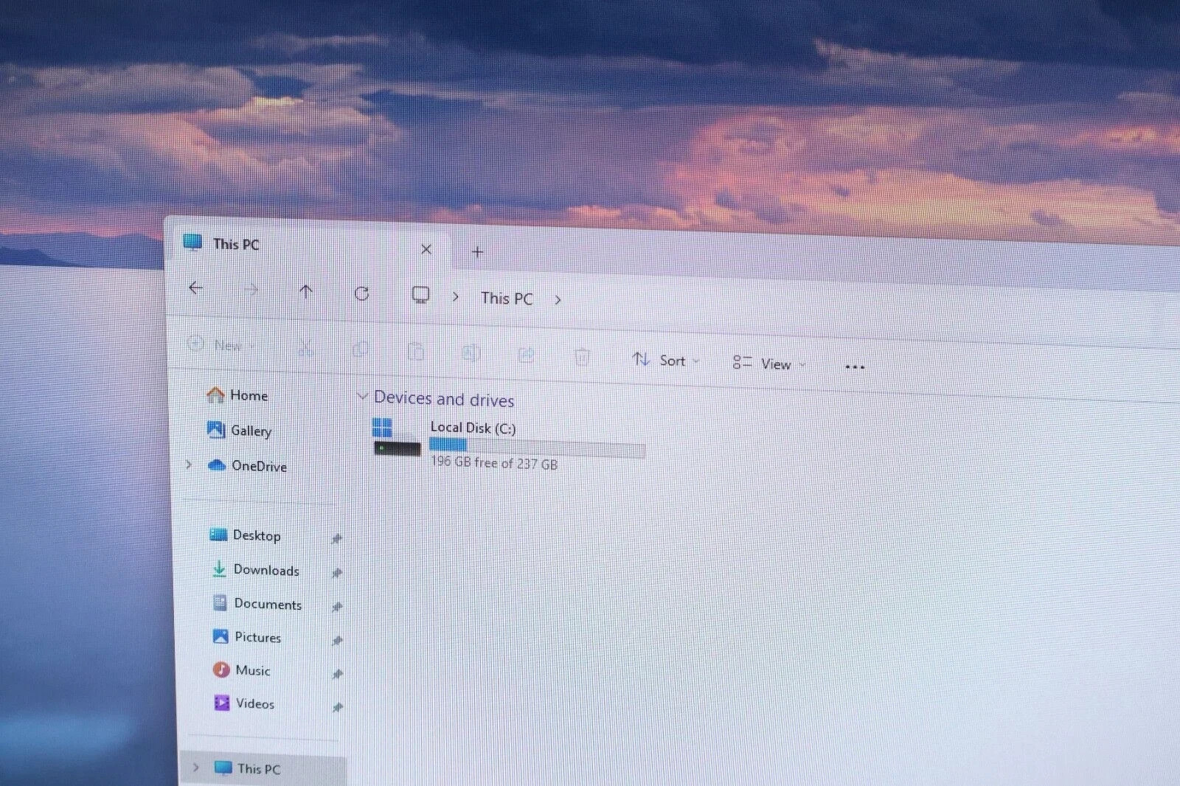
Task: Open a new tab with plus
Action: (477, 252)
